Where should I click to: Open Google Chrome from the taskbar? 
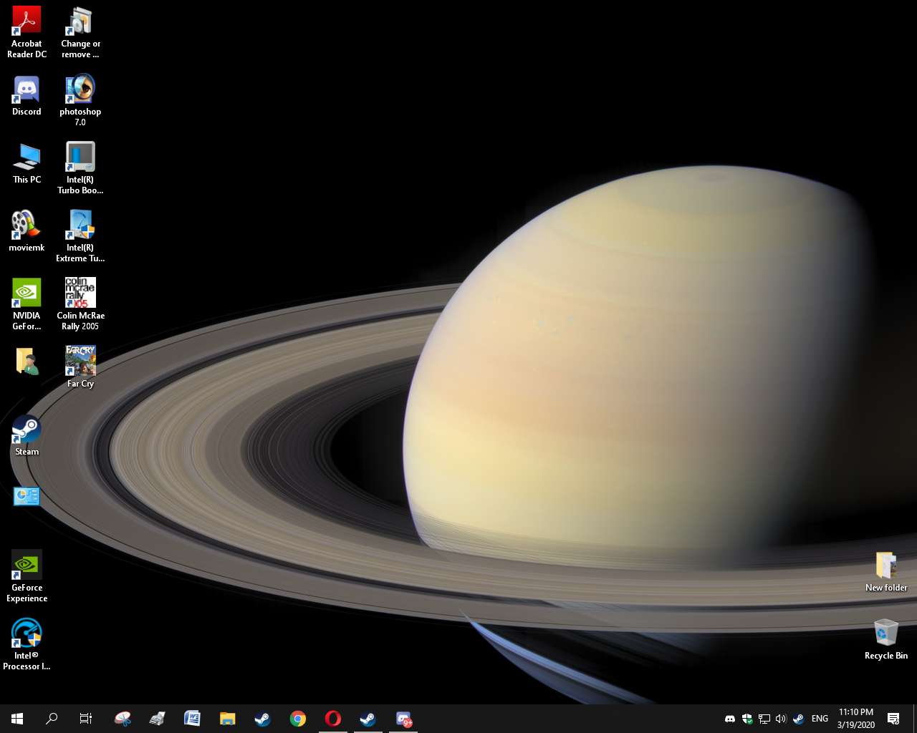click(298, 719)
